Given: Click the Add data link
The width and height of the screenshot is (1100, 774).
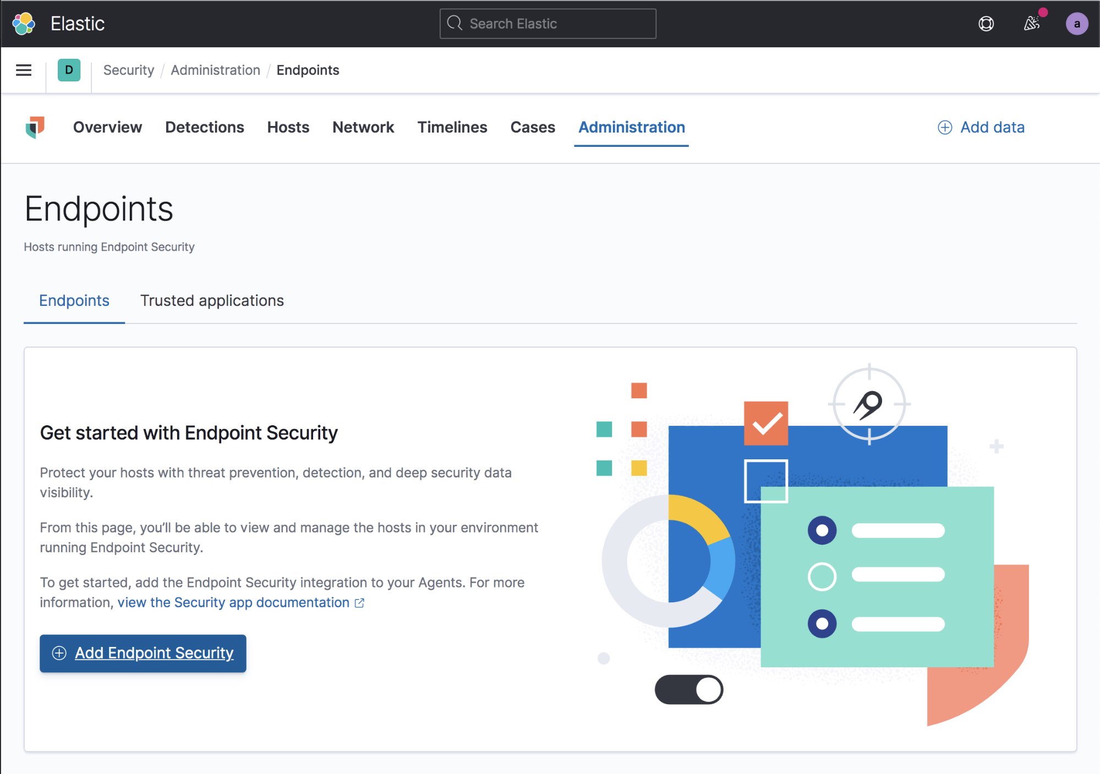Looking at the screenshot, I should (981, 127).
